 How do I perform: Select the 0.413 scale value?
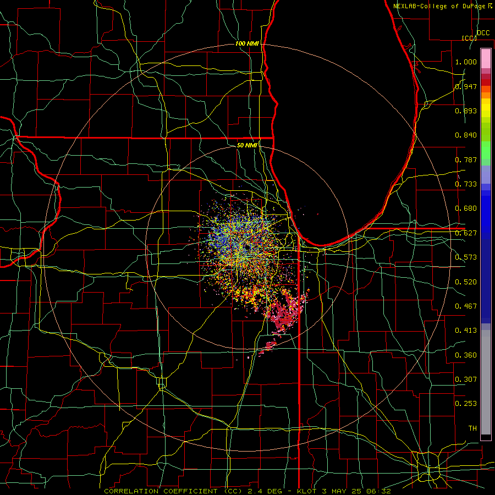466,331
